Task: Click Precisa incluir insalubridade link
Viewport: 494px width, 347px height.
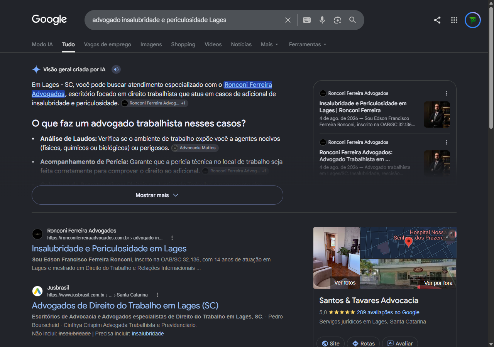Action: (x=148, y=334)
